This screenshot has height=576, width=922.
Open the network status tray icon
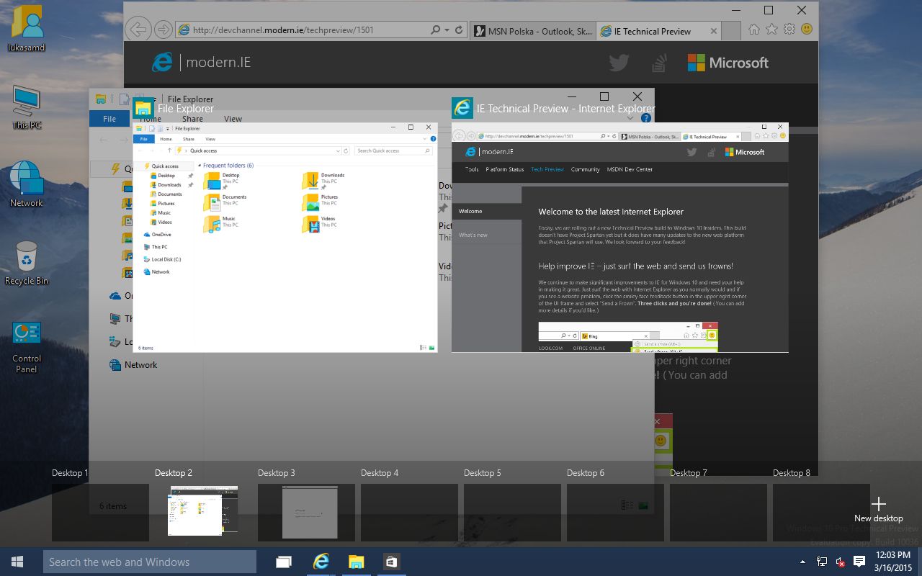click(x=821, y=562)
